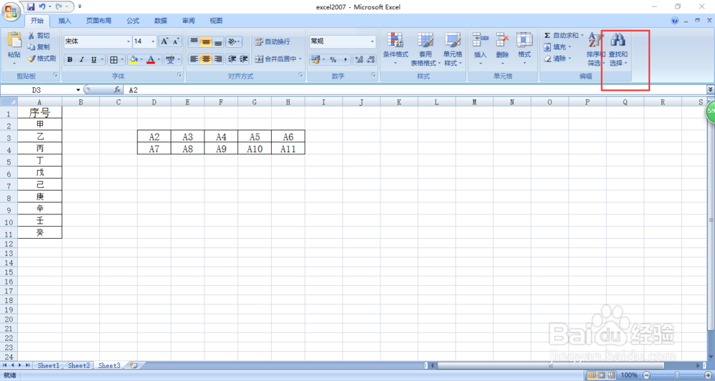This screenshot has width=715, height=381.
Task: Open conditional formatting 条件格式
Action: point(395,49)
